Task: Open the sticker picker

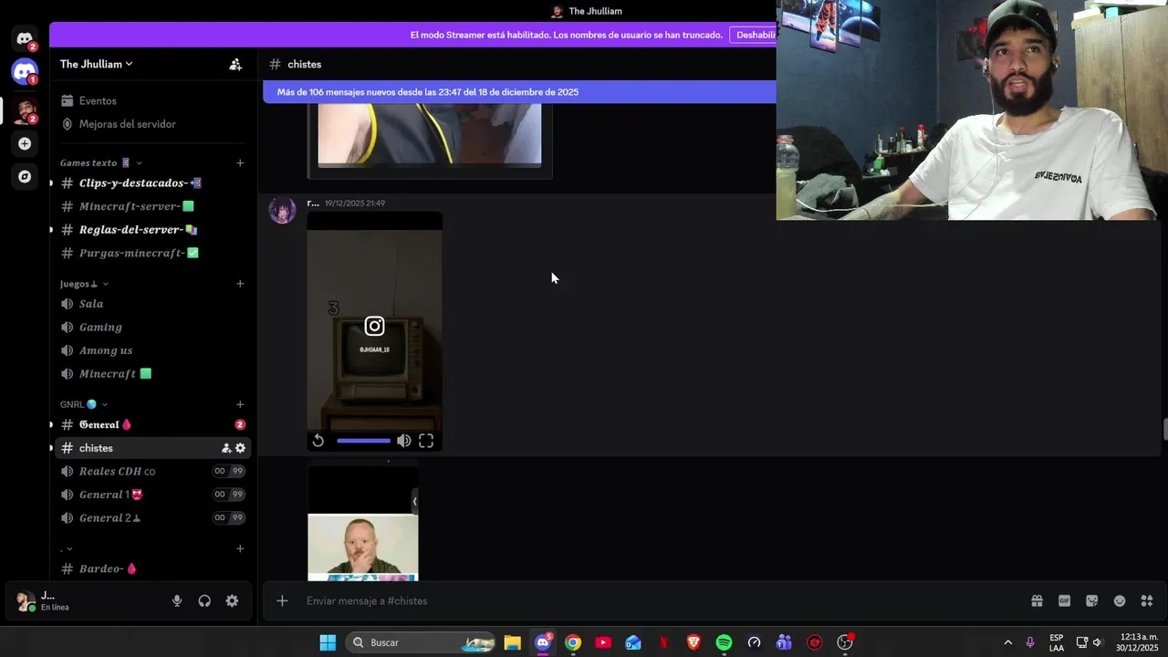Action: pos(1091,600)
